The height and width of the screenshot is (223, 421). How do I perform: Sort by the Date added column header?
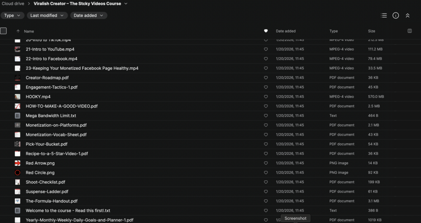[285, 31]
